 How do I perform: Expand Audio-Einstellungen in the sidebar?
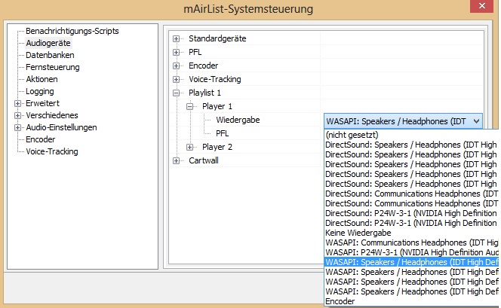(x=17, y=127)
